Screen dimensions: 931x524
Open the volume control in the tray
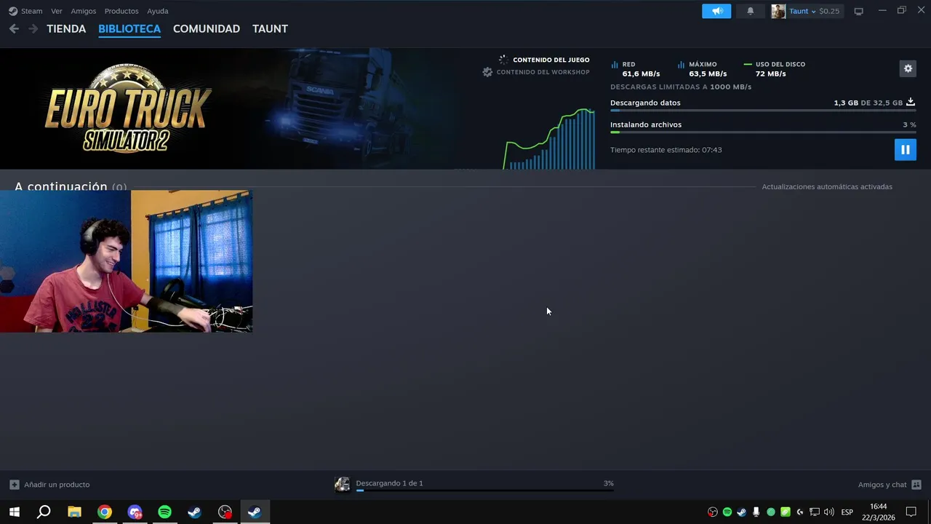[x=829, y=512]
